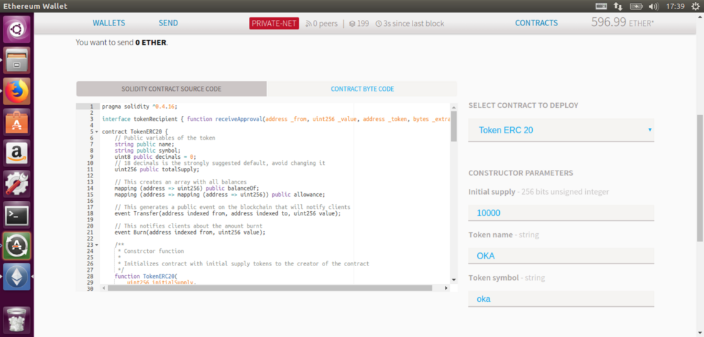Click the page vertical scrollbar thumb
704x337 pixels.
(700, 177)
